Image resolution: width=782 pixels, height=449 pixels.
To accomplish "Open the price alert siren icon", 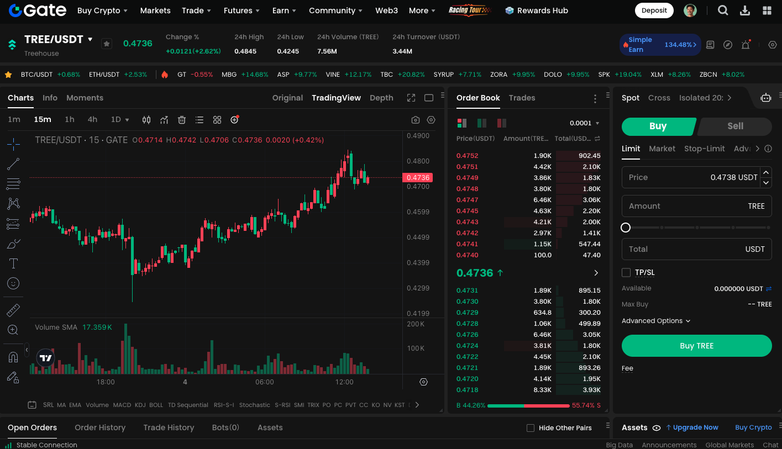I will click(746, 45).
